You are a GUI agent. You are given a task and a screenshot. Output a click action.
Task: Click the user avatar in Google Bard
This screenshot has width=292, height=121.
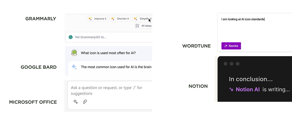tap(74, 53)
